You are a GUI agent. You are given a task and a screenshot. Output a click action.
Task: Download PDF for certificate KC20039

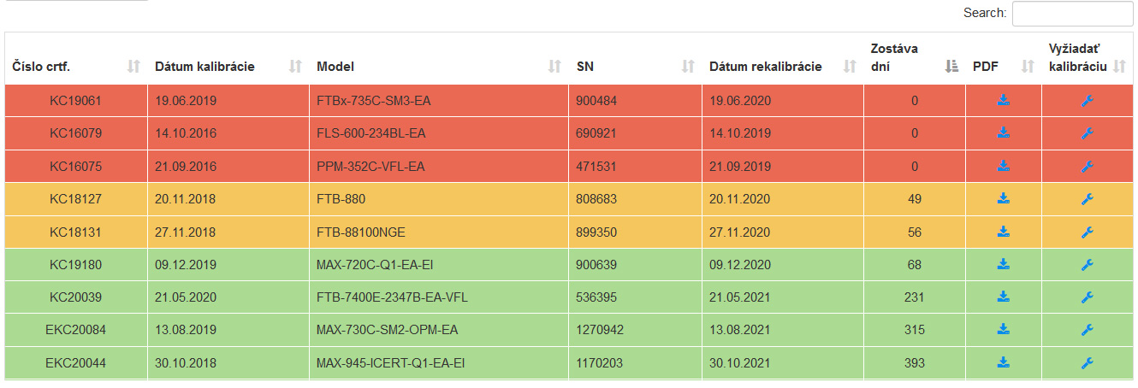1004,297
